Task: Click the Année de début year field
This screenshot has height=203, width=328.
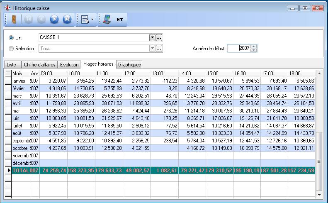Action: (239, 48)
